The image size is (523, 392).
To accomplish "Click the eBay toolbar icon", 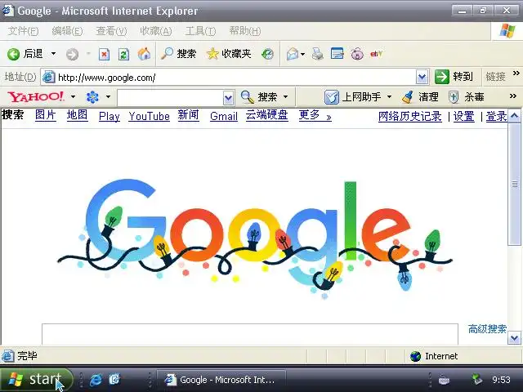I will coord(376,54).
